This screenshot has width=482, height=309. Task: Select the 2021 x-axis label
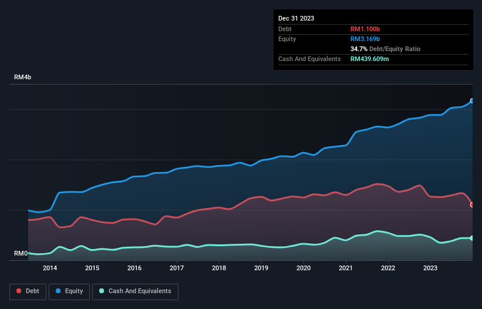[x=346, y=268]
